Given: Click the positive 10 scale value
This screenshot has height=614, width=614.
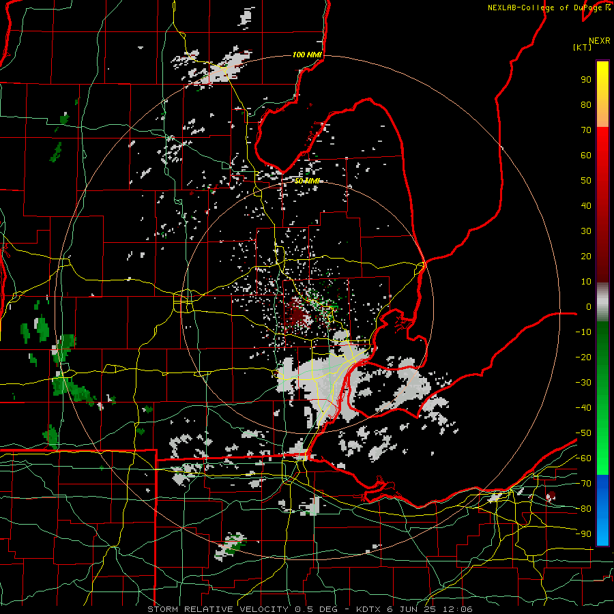Looking at the screenshot, I should point(586,282).
